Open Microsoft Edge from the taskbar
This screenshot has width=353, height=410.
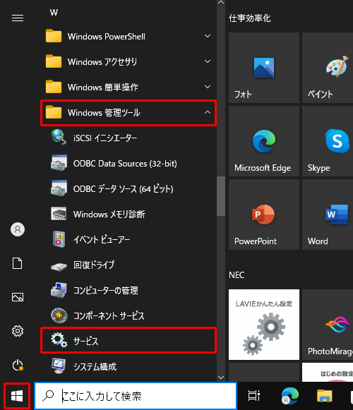pos(289,396)
